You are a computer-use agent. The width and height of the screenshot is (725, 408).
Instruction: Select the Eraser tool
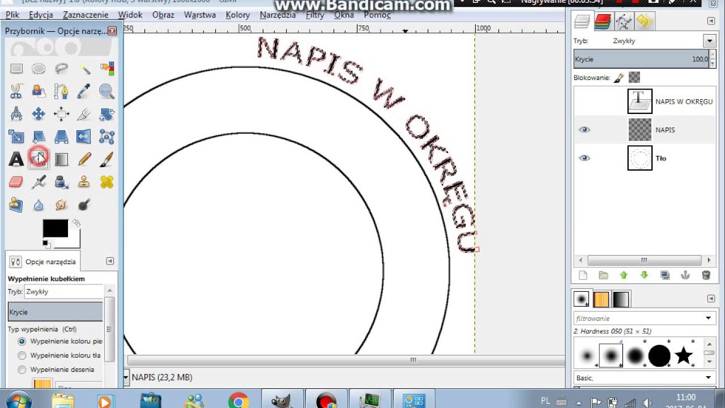16,182
